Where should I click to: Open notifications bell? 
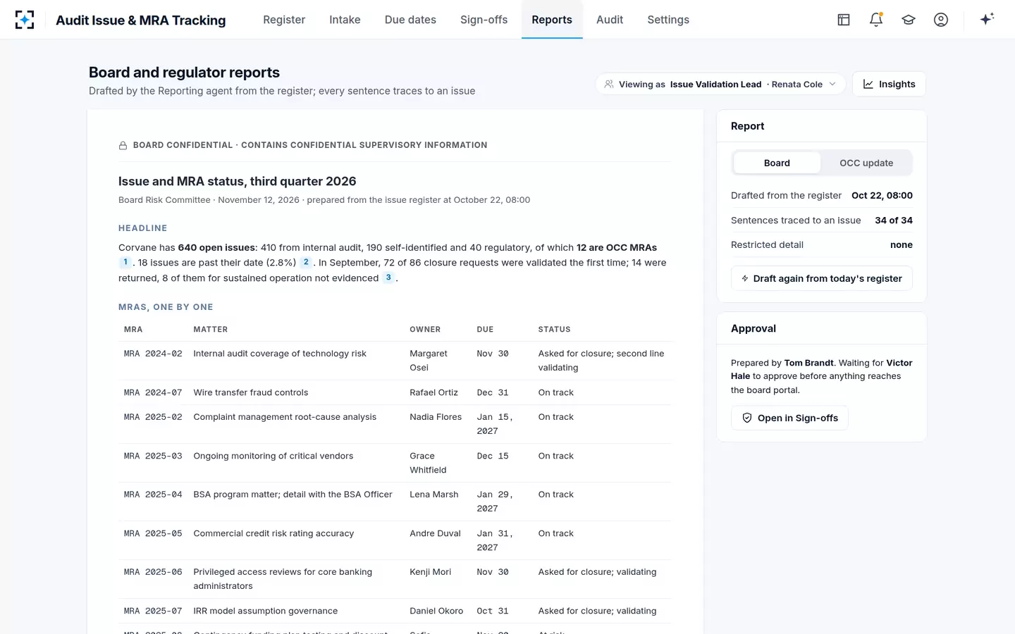(x=876, y=20)
